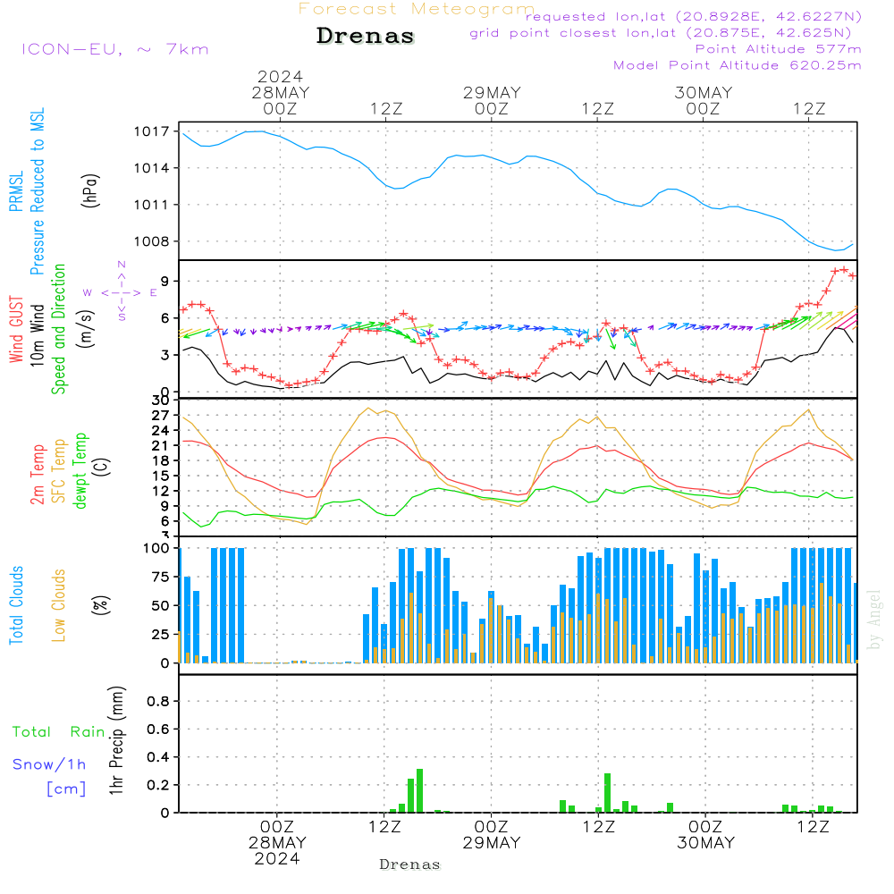Click the "(%)" cloud unit label
The image size is (894, 894).
click(x=101, y=605)
